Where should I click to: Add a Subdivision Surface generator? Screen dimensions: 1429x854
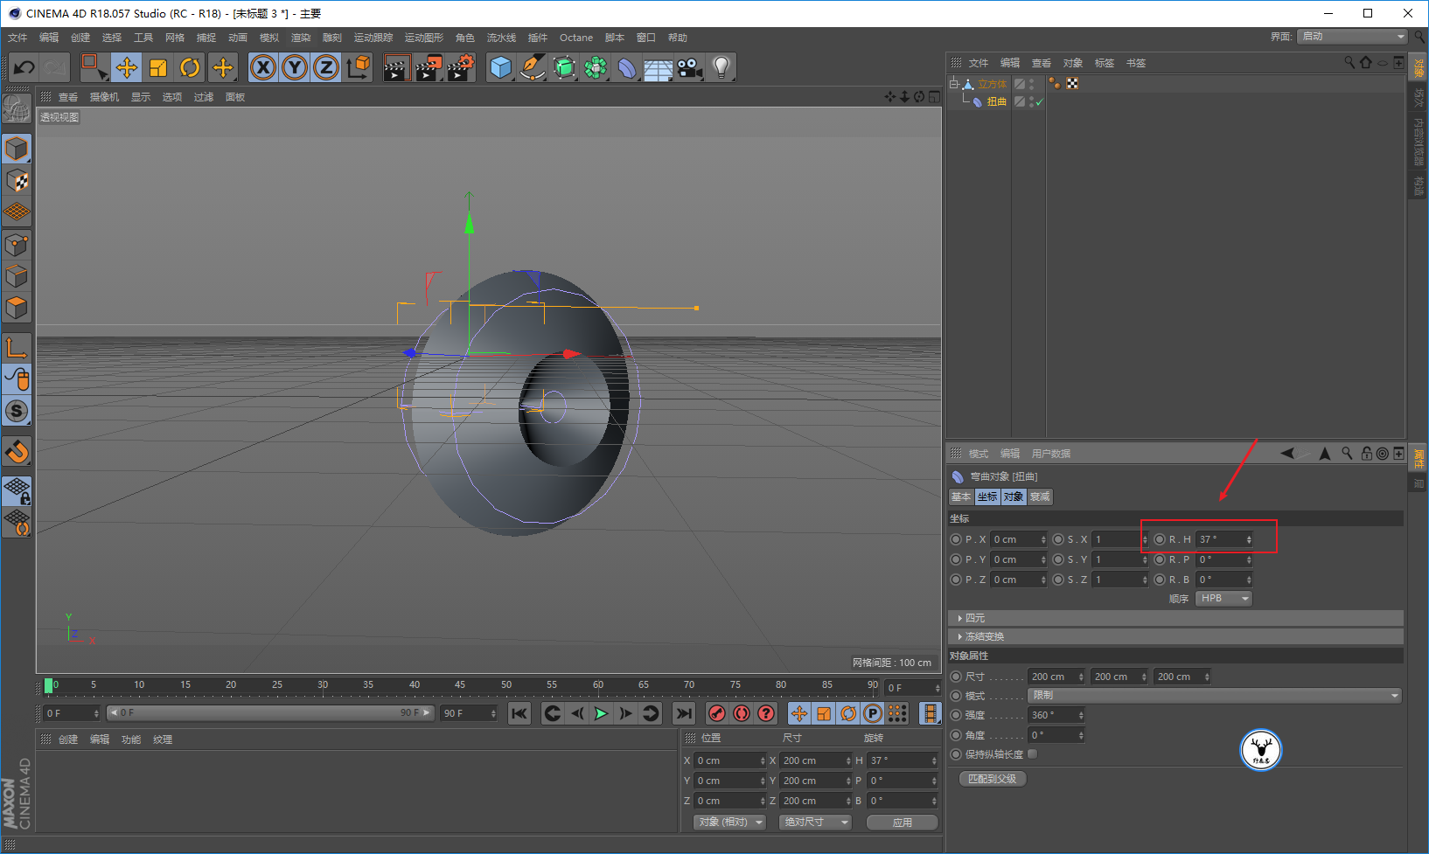[x=564, y=67]
